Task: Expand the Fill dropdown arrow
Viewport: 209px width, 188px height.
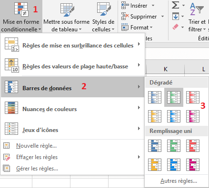Action: click(x=183, y=16)
